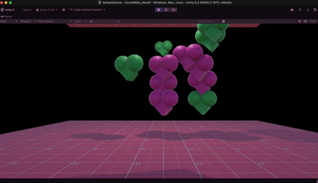Pause the running game

point(166,10)
